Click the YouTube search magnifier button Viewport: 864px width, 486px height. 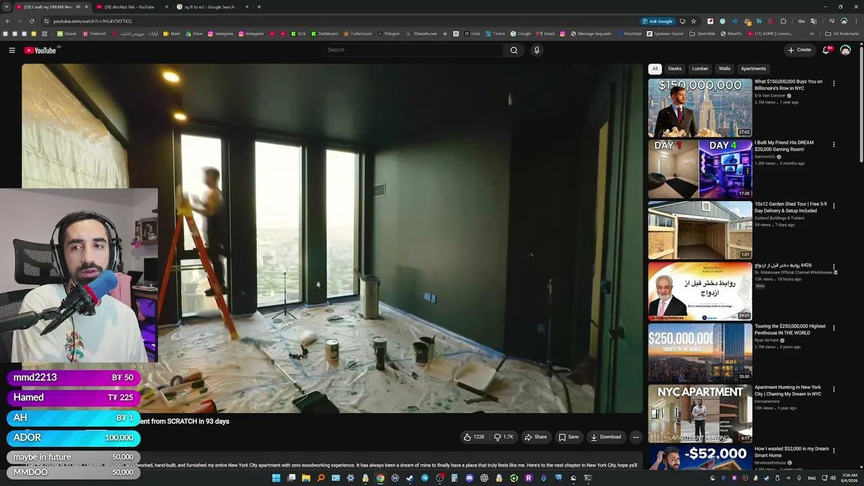pos(514,50)
